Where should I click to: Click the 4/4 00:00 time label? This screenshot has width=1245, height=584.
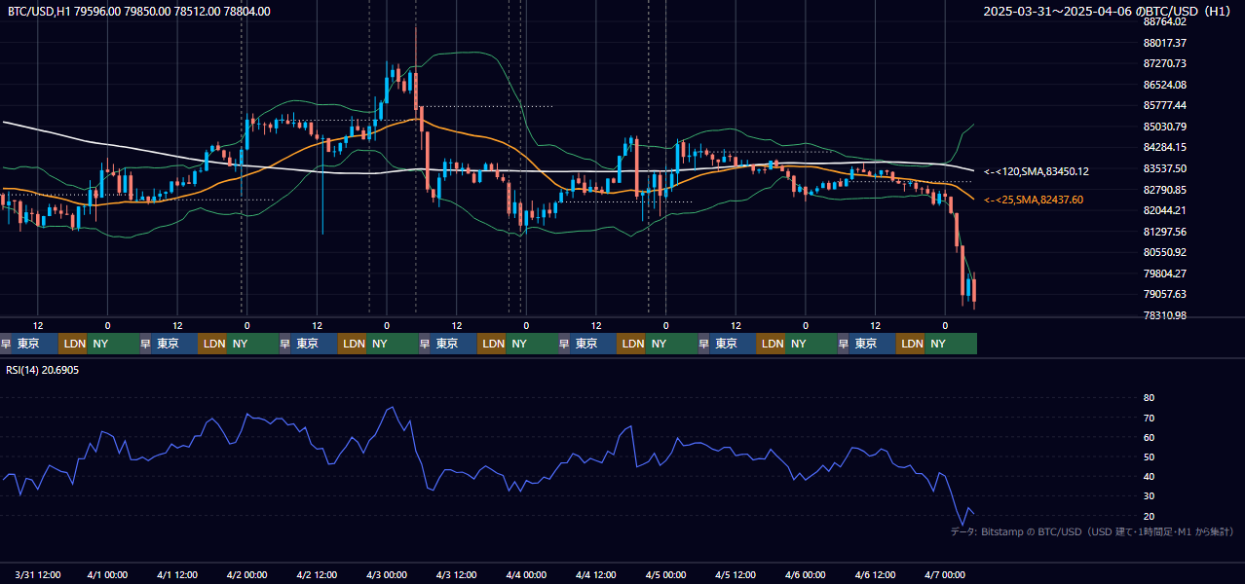pyautogui.click(x=526, y=574)
